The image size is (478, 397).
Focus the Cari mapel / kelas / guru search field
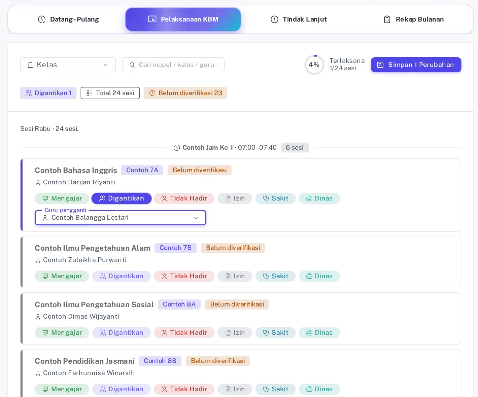pos(173,65)
